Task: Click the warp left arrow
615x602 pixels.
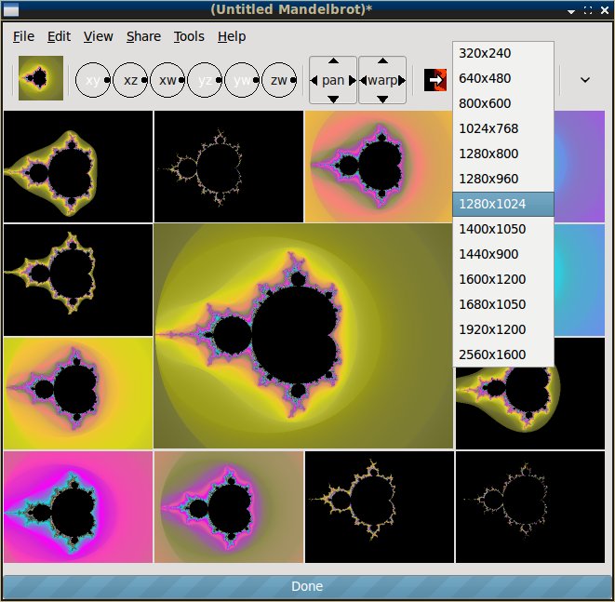Action: [363, 80]
